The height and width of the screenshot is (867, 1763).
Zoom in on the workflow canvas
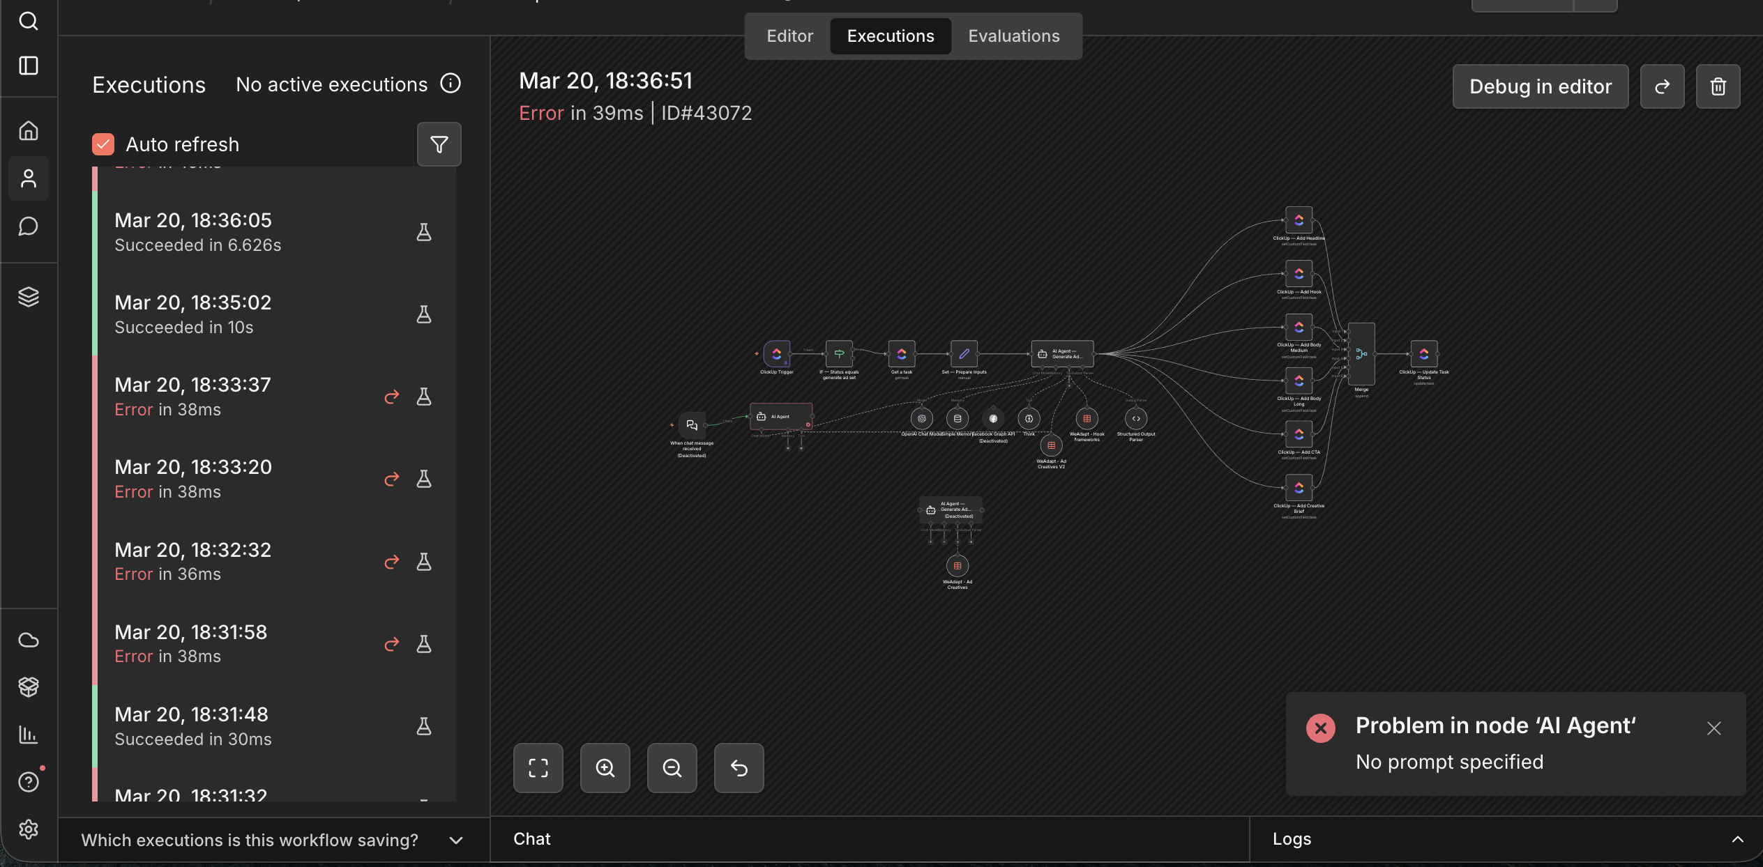[x=605, y=768]
